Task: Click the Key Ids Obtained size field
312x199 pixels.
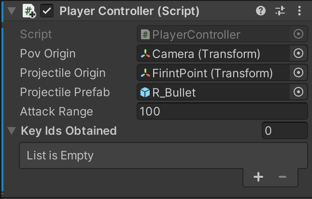Action: (284, 131)
